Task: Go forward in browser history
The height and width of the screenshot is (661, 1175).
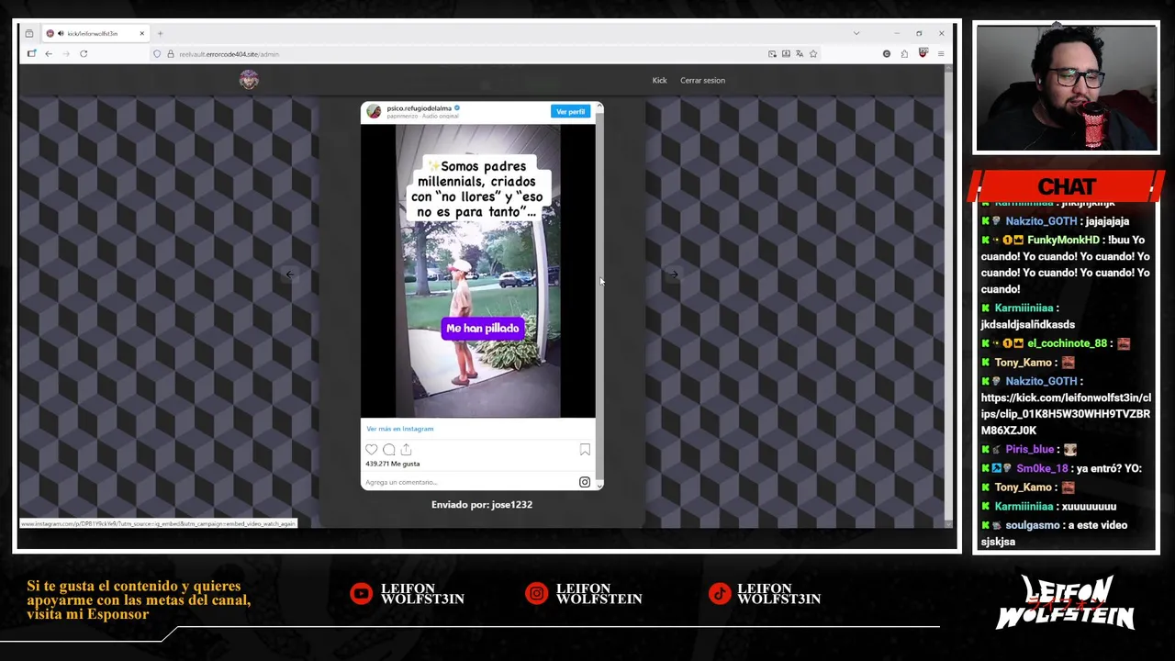Action: pos(65,54)
